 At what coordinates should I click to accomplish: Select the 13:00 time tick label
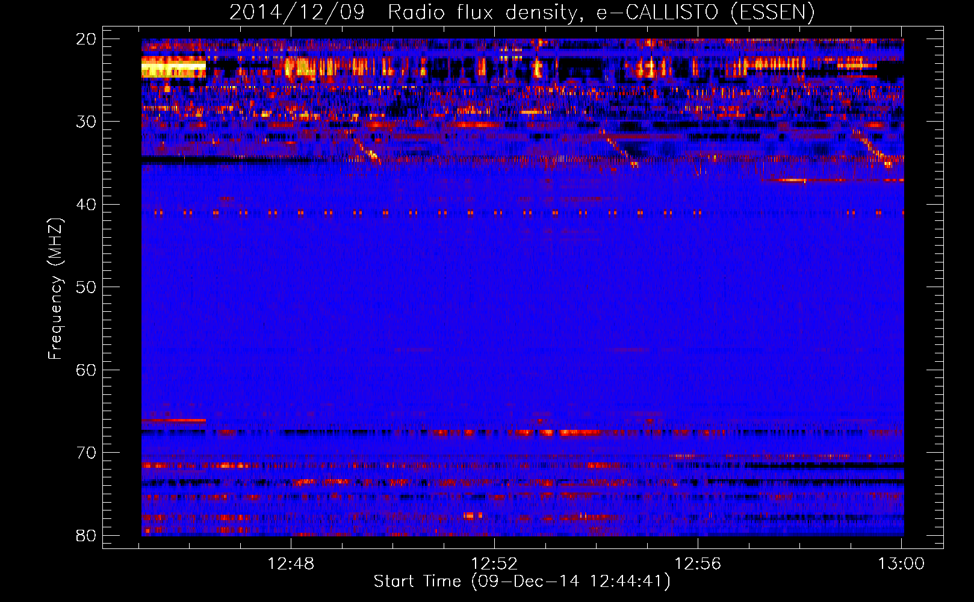(901, 564)
